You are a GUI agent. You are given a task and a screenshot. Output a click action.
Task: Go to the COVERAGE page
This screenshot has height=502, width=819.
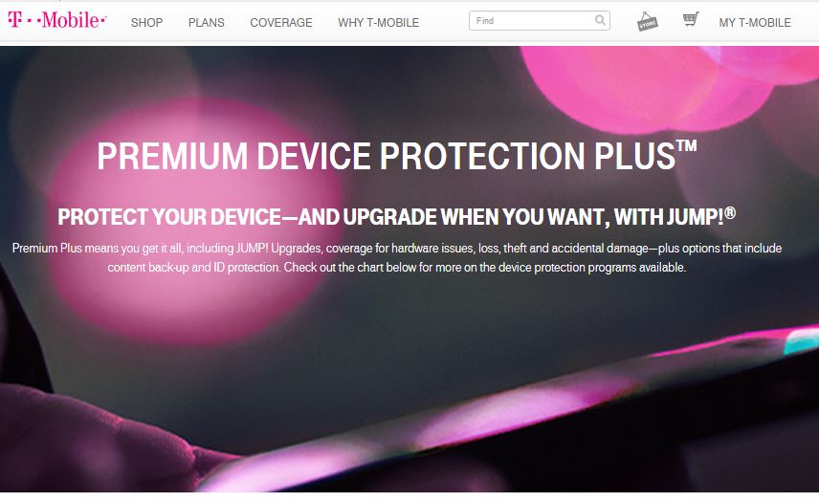tap(281, 22)
